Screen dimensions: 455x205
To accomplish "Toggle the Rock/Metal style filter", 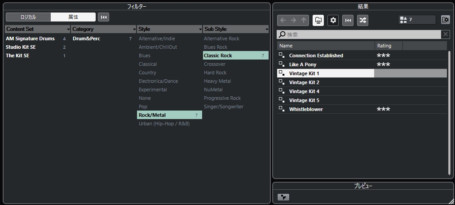I will coord(169,115).
